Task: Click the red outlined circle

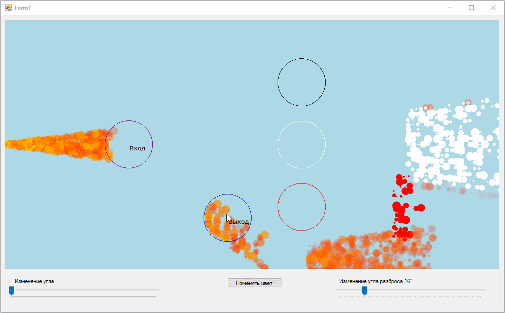Action: 301,207
